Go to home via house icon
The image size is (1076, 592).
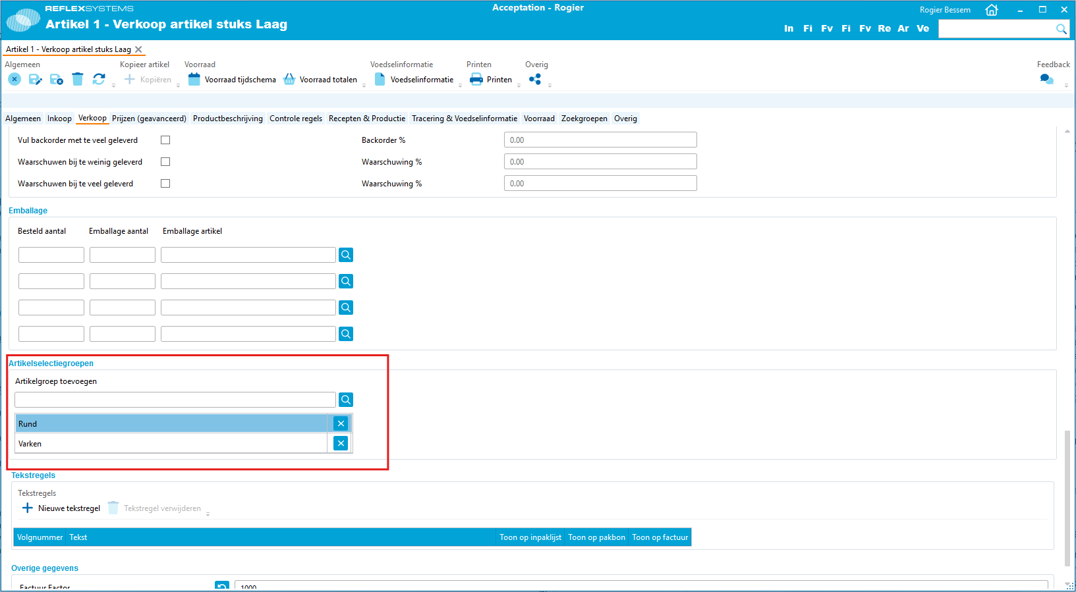point(991,10)
